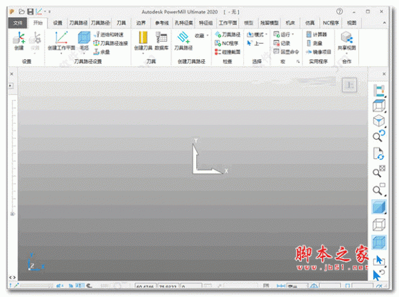Open 回显命令 echo commands
This screenshot has height=297, width=399.
click(286, 52)
